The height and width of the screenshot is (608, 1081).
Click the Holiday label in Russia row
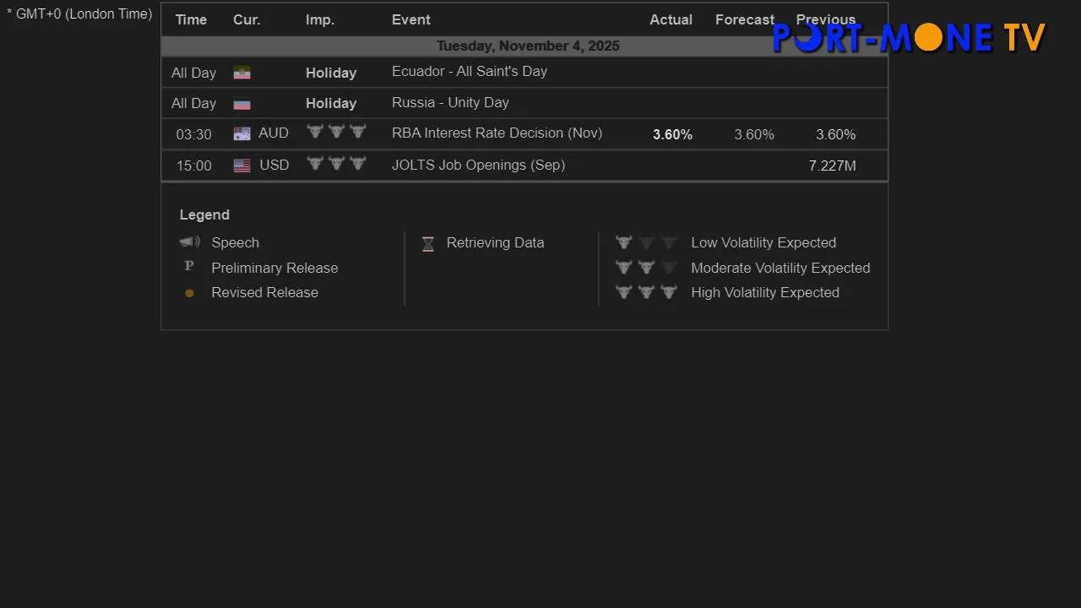click(331, 104)
